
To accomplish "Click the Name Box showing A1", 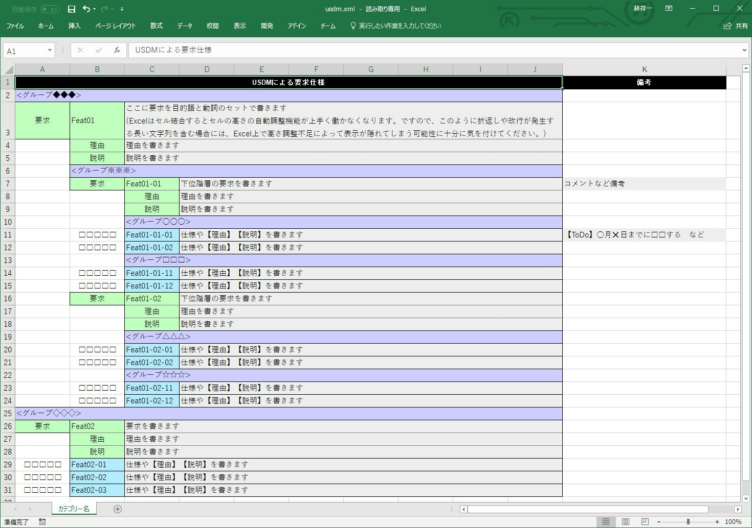I will pos(25,51).
